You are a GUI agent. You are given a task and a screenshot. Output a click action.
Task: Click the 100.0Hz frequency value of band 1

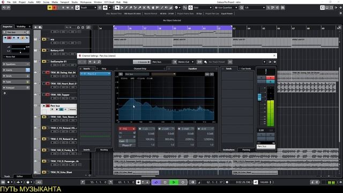pos(150,139)
